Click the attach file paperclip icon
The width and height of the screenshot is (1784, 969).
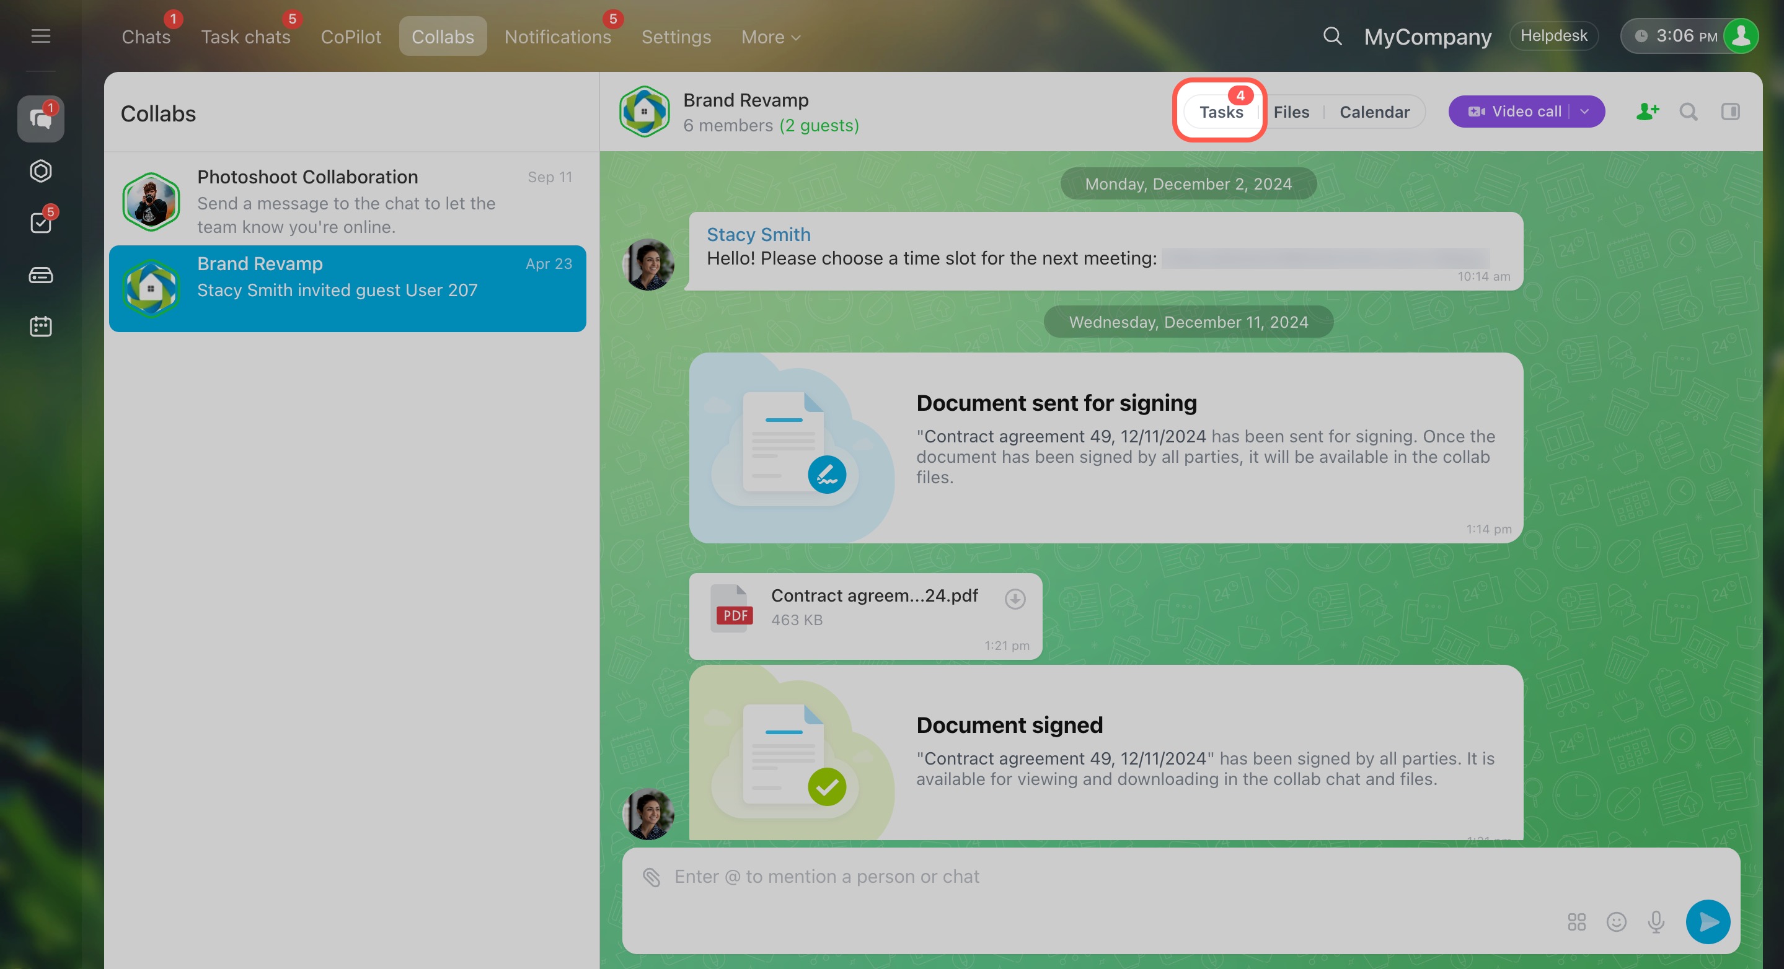[x=651, y=877]
